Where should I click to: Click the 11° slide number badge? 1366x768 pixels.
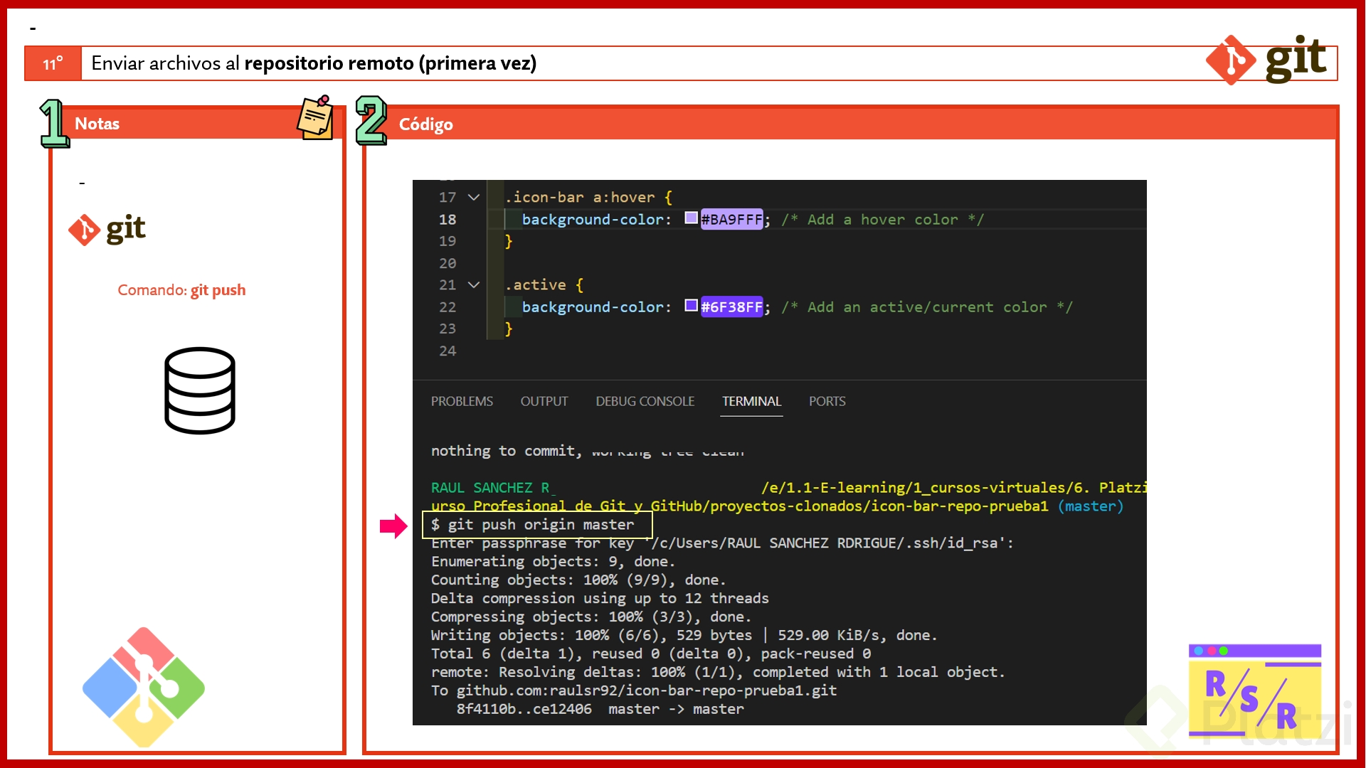tap(53, 63)
